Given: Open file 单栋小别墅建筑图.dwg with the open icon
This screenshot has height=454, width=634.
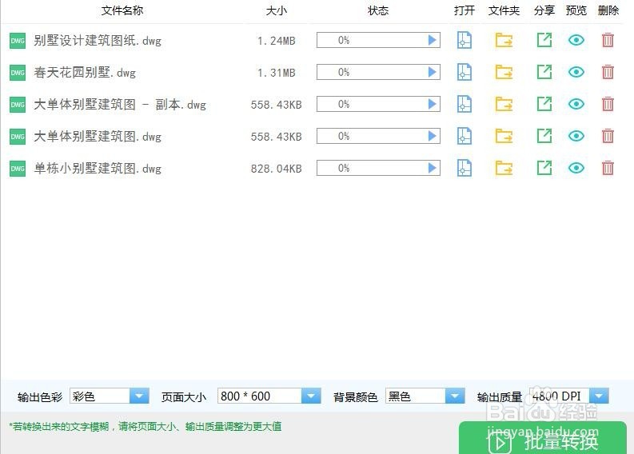Looking at the screenshot, I should [x=465, y=168].
